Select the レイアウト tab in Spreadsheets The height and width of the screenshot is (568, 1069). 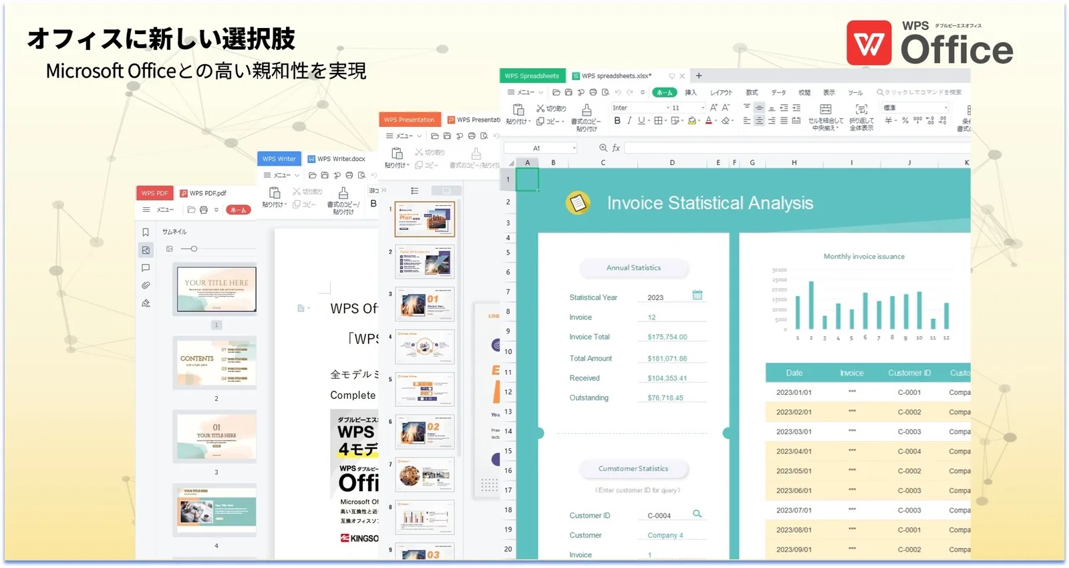(721, 92)
